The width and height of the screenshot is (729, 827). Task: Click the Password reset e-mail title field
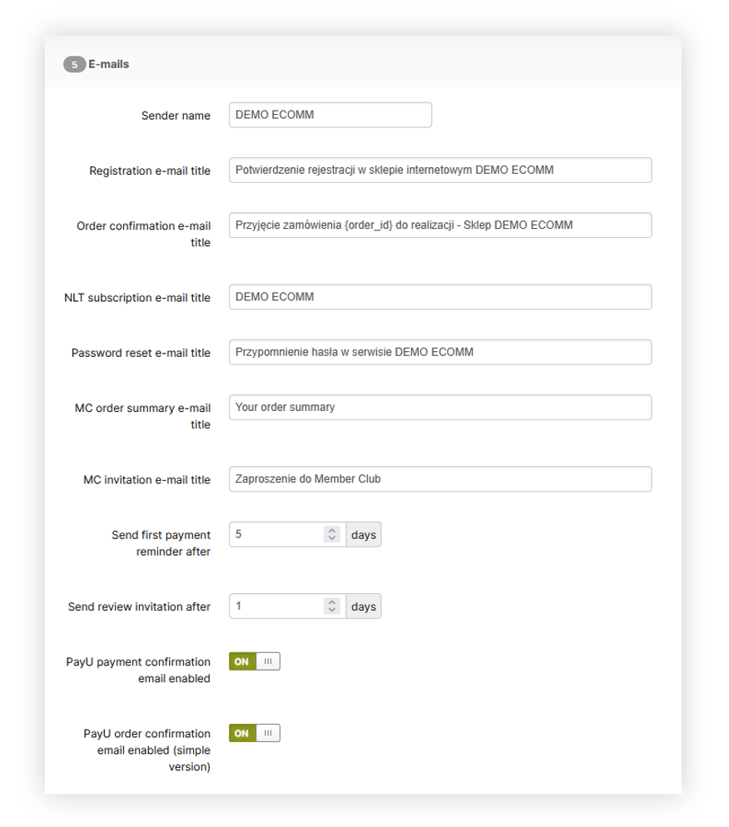pyautogui.click(x=439, y=352)
